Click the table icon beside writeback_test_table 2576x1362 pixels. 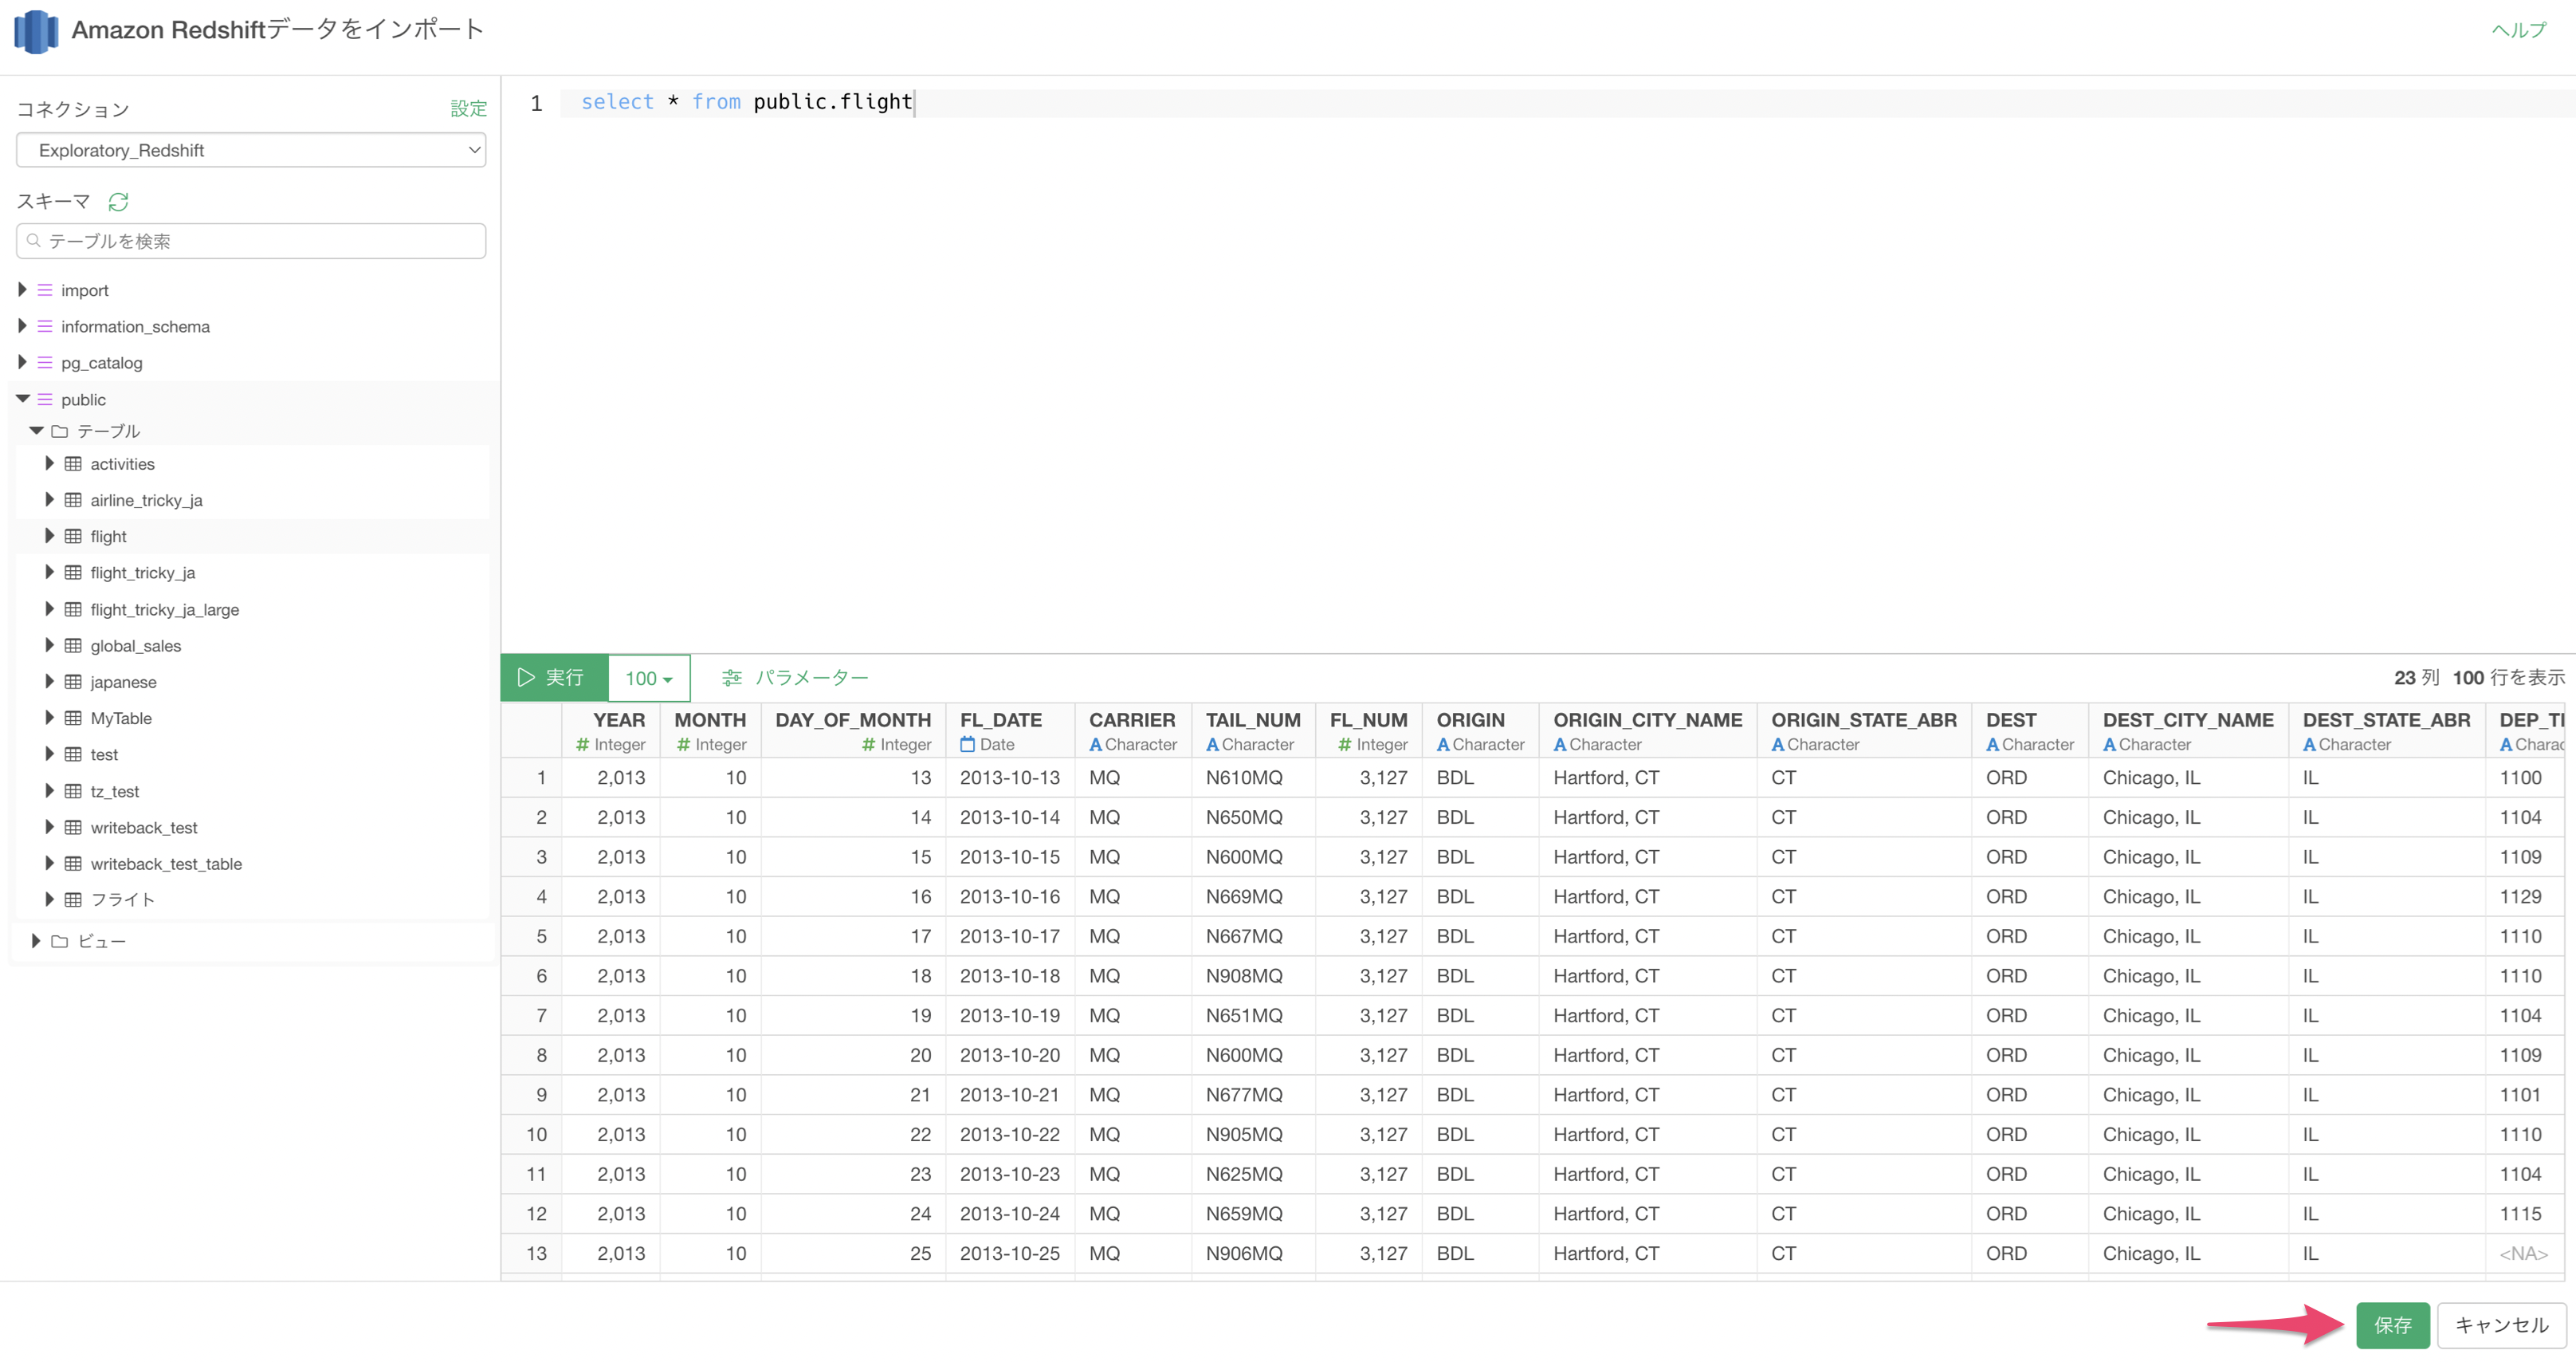[73, 864]
